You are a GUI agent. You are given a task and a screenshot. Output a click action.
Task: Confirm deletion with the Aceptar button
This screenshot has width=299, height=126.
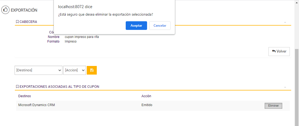(x=136, y=26)
